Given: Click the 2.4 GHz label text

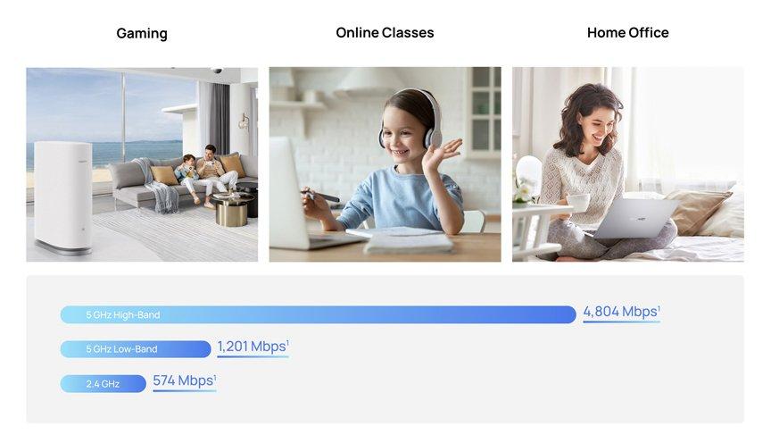Looking at the screenshot, I should (103, 383).
